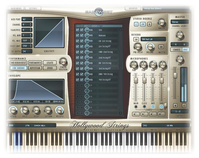The height and width of the screenshot is (158, 199).
Task: Click the Master solo S button
Action: point(184,105)
